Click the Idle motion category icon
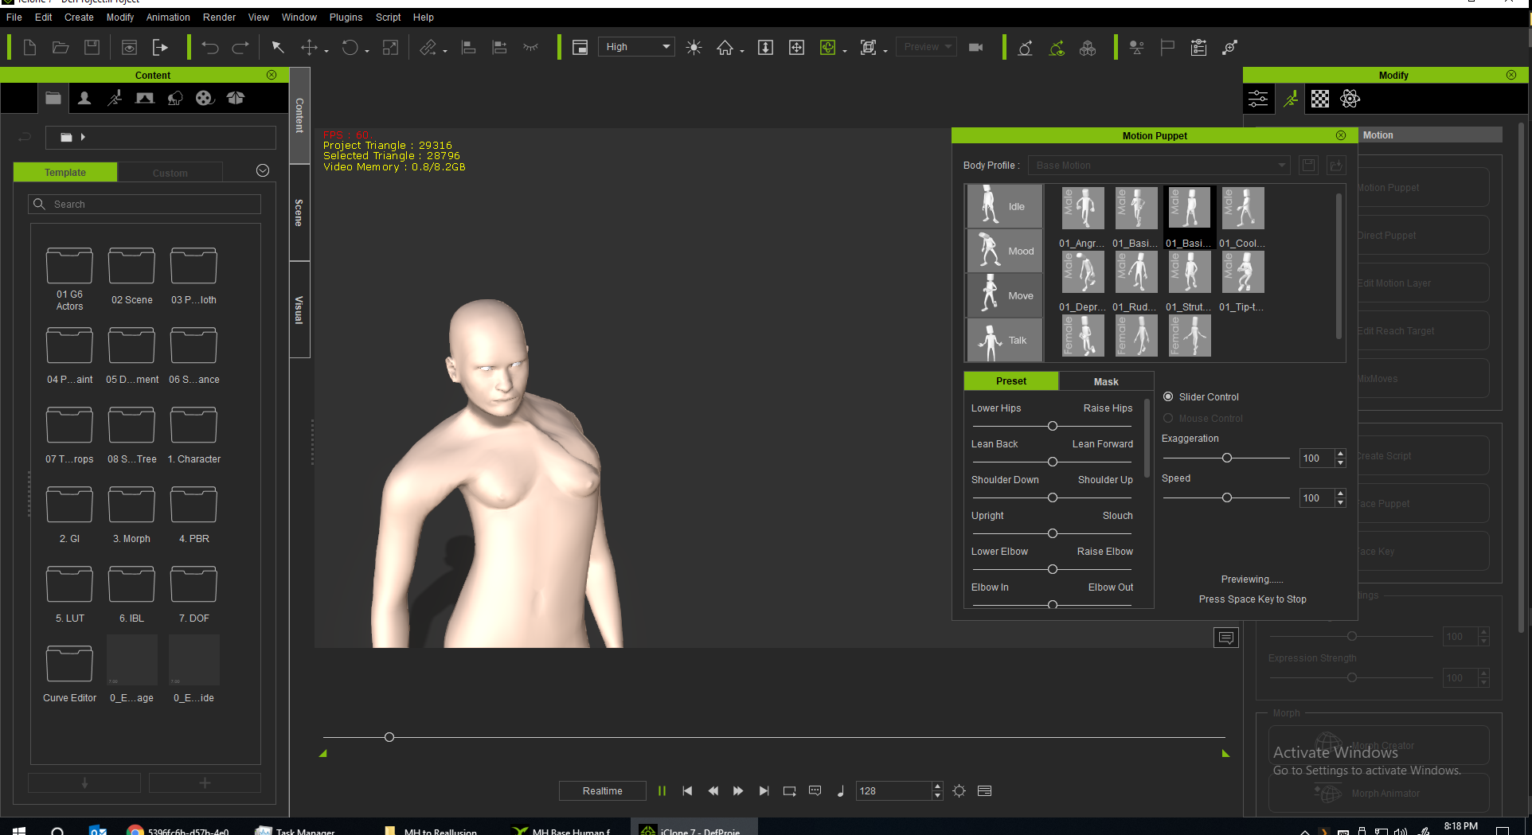This screenshot has width=1532, height=835. pos(1004,206)
